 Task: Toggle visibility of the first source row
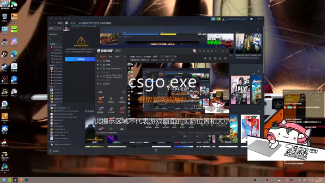(98, 61)
